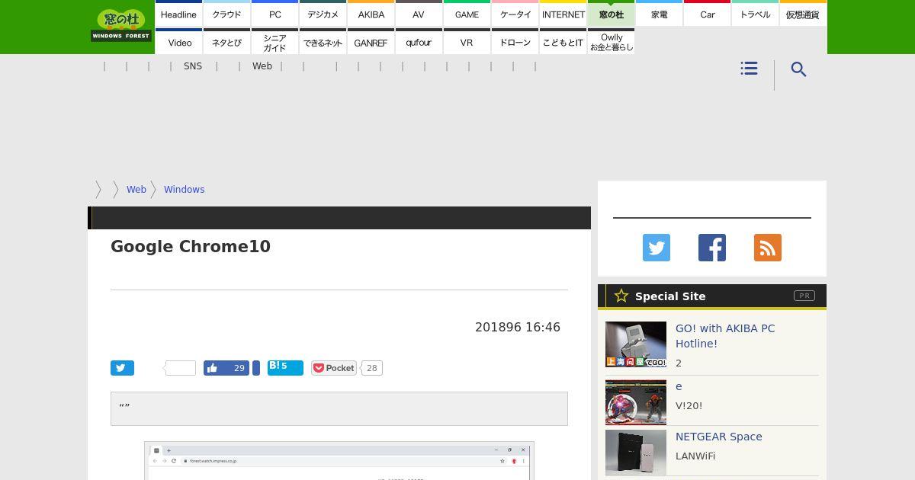Go to the Car site tab
Screen dimensions: 915x480
(708, 14)
